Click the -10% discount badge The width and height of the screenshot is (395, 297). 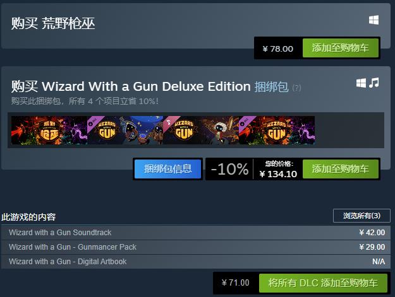[229, 169]
